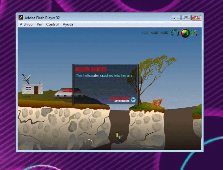Click the third helicopter life icon
The image size is (223, 170).
[x=164, y=33]
